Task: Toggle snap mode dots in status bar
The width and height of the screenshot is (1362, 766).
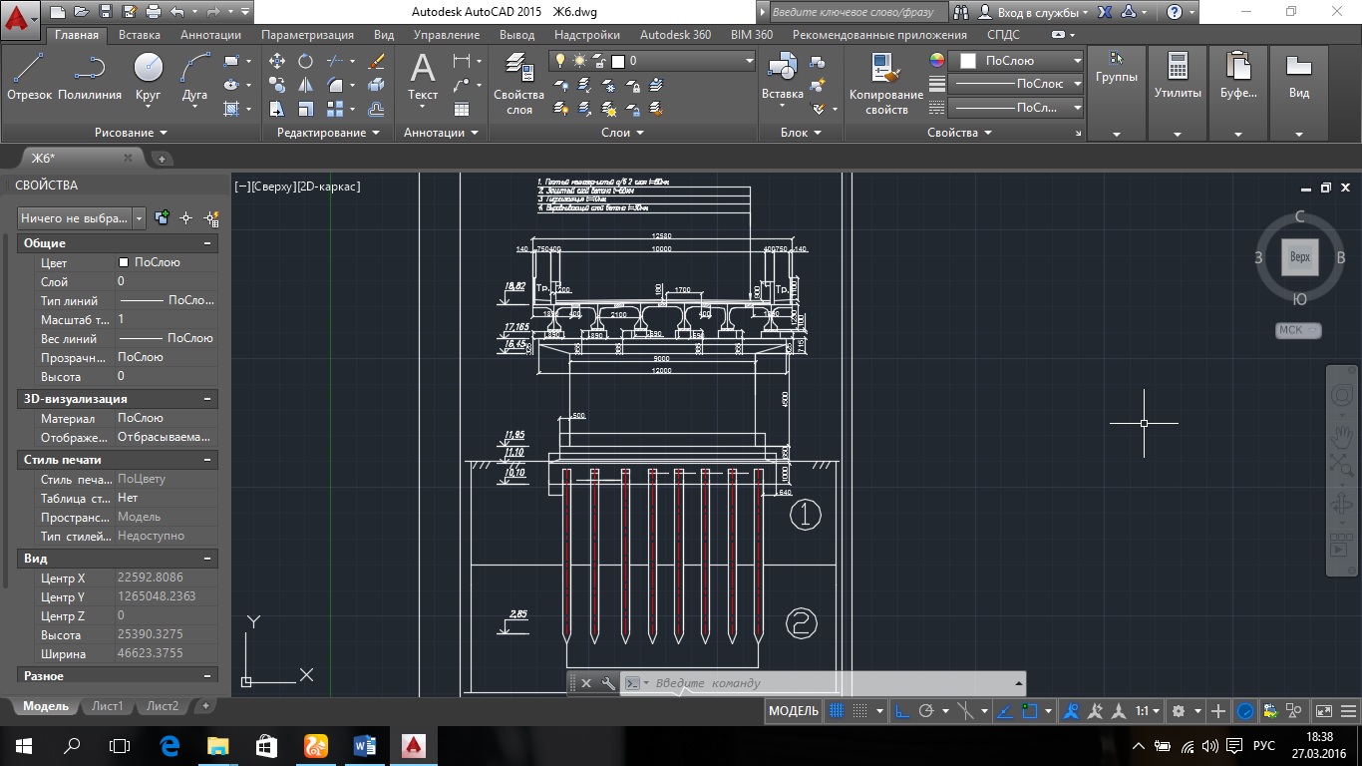Action: tap(859, 711)
